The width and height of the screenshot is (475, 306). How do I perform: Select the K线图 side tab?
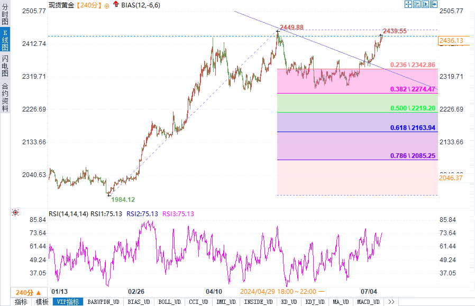(5, 40)
